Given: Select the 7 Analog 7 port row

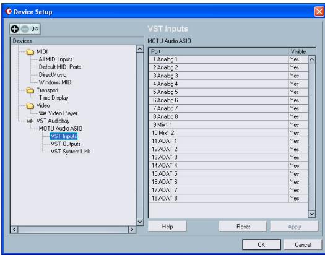Looking at the screenshot, I should coord(228,108).
